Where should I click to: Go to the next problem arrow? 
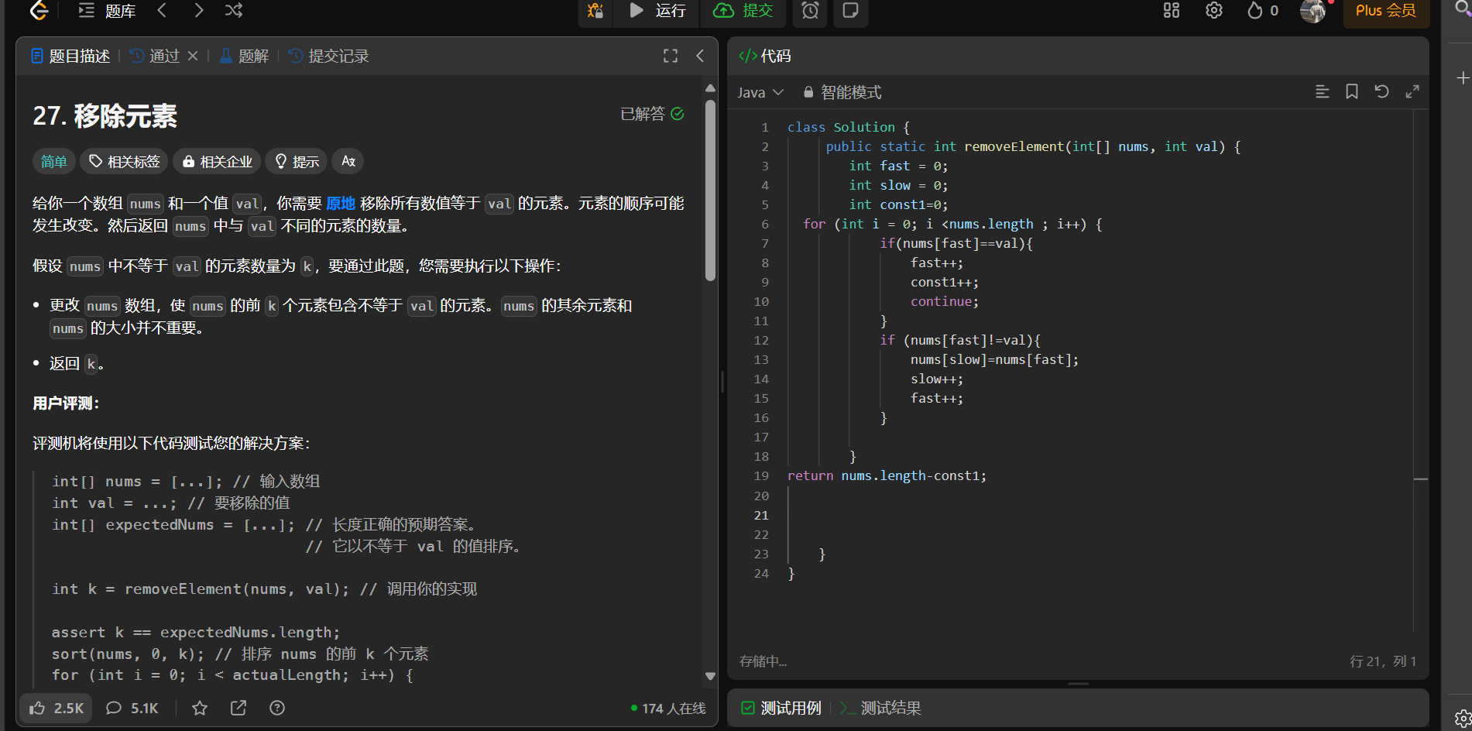point(199,10)
